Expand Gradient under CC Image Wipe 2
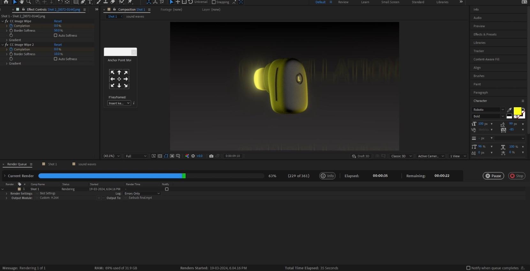Viewport: 530px width, 271px height. click(x=7, y=64)
